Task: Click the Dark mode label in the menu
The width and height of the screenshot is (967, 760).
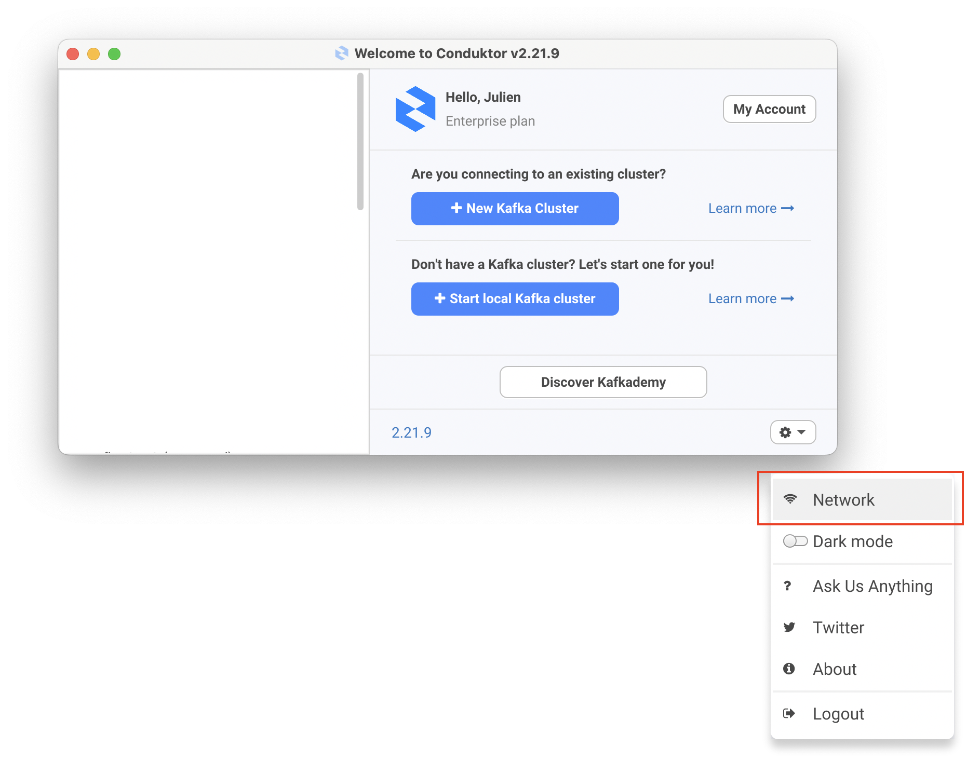Action: click(853, 541)
